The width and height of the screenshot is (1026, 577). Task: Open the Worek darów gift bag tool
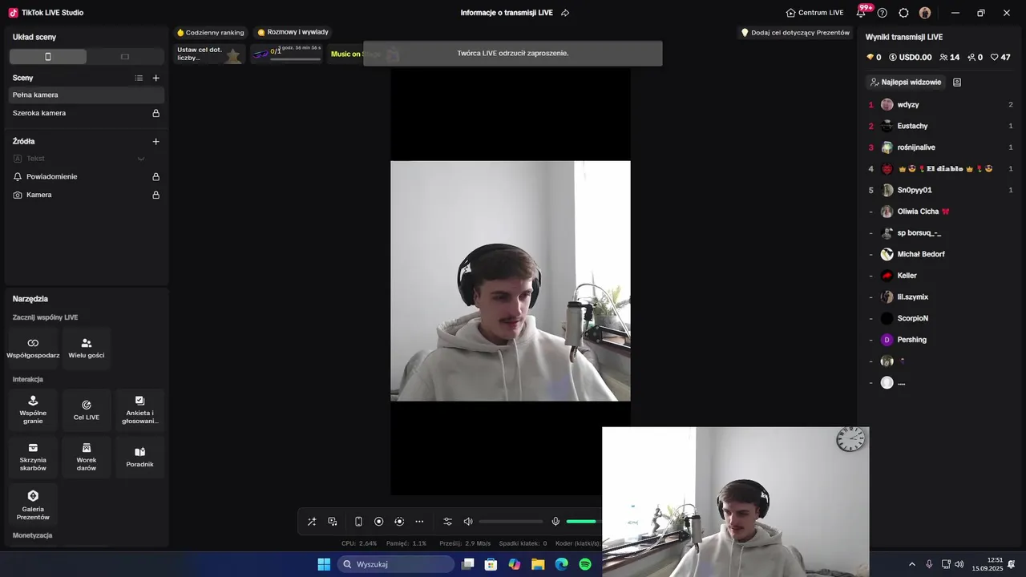point(87,457)
